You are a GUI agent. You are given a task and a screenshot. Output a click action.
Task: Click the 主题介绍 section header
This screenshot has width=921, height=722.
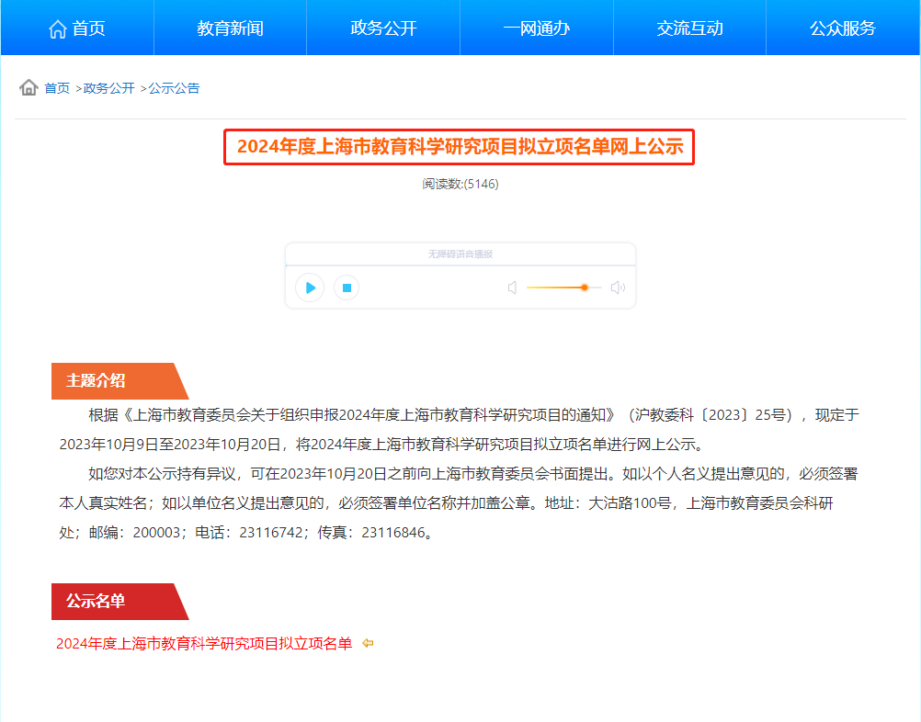pyautogui.click(x=96, y=381)
